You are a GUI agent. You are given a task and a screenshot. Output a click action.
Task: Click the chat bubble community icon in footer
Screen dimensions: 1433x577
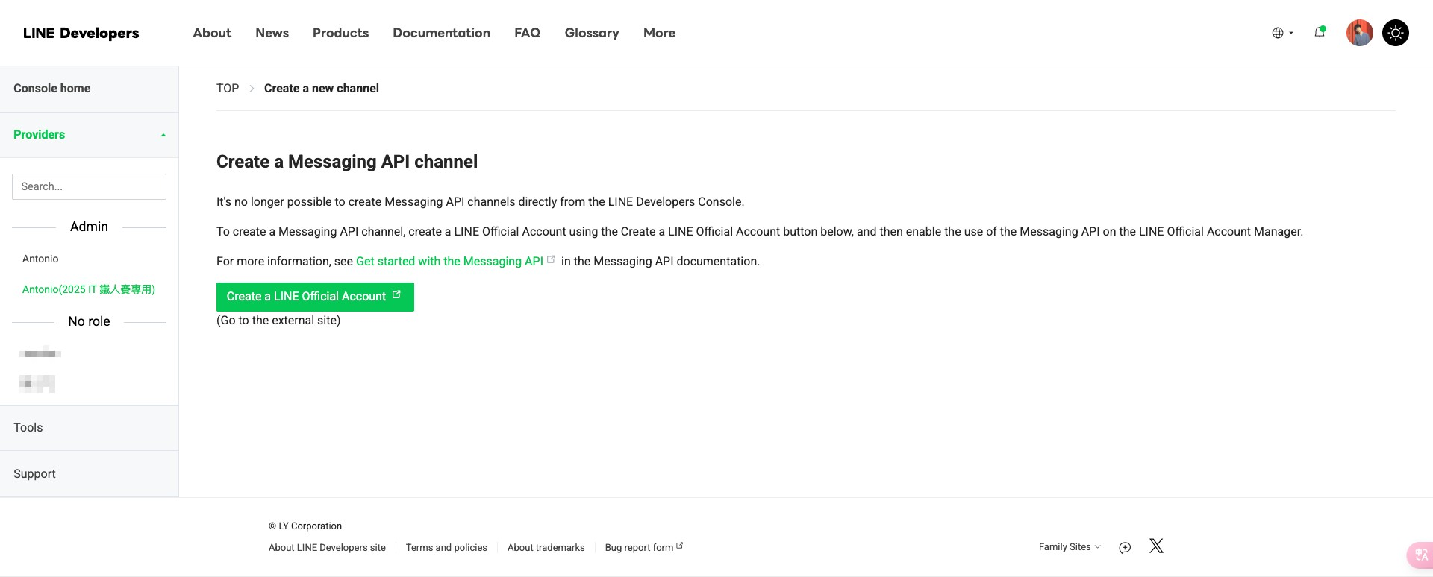tap(1125, 548)
